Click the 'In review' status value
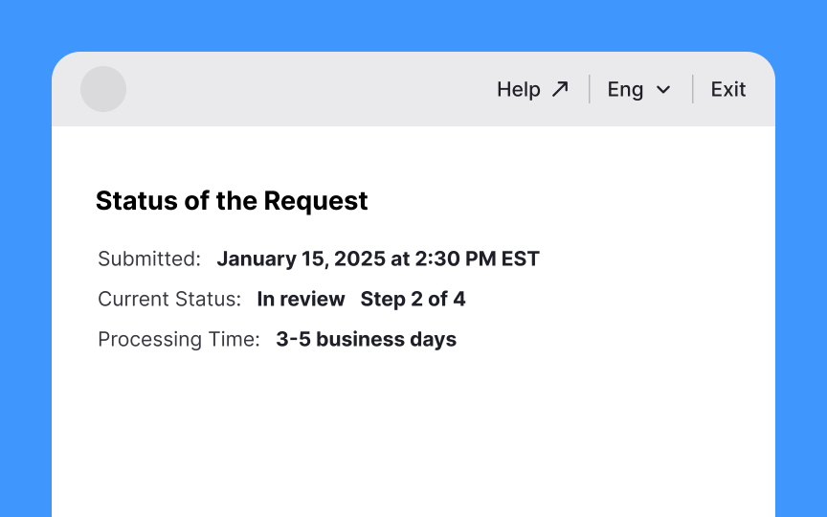This screenshot has height=517, width=827. click(x=301, y=299)
